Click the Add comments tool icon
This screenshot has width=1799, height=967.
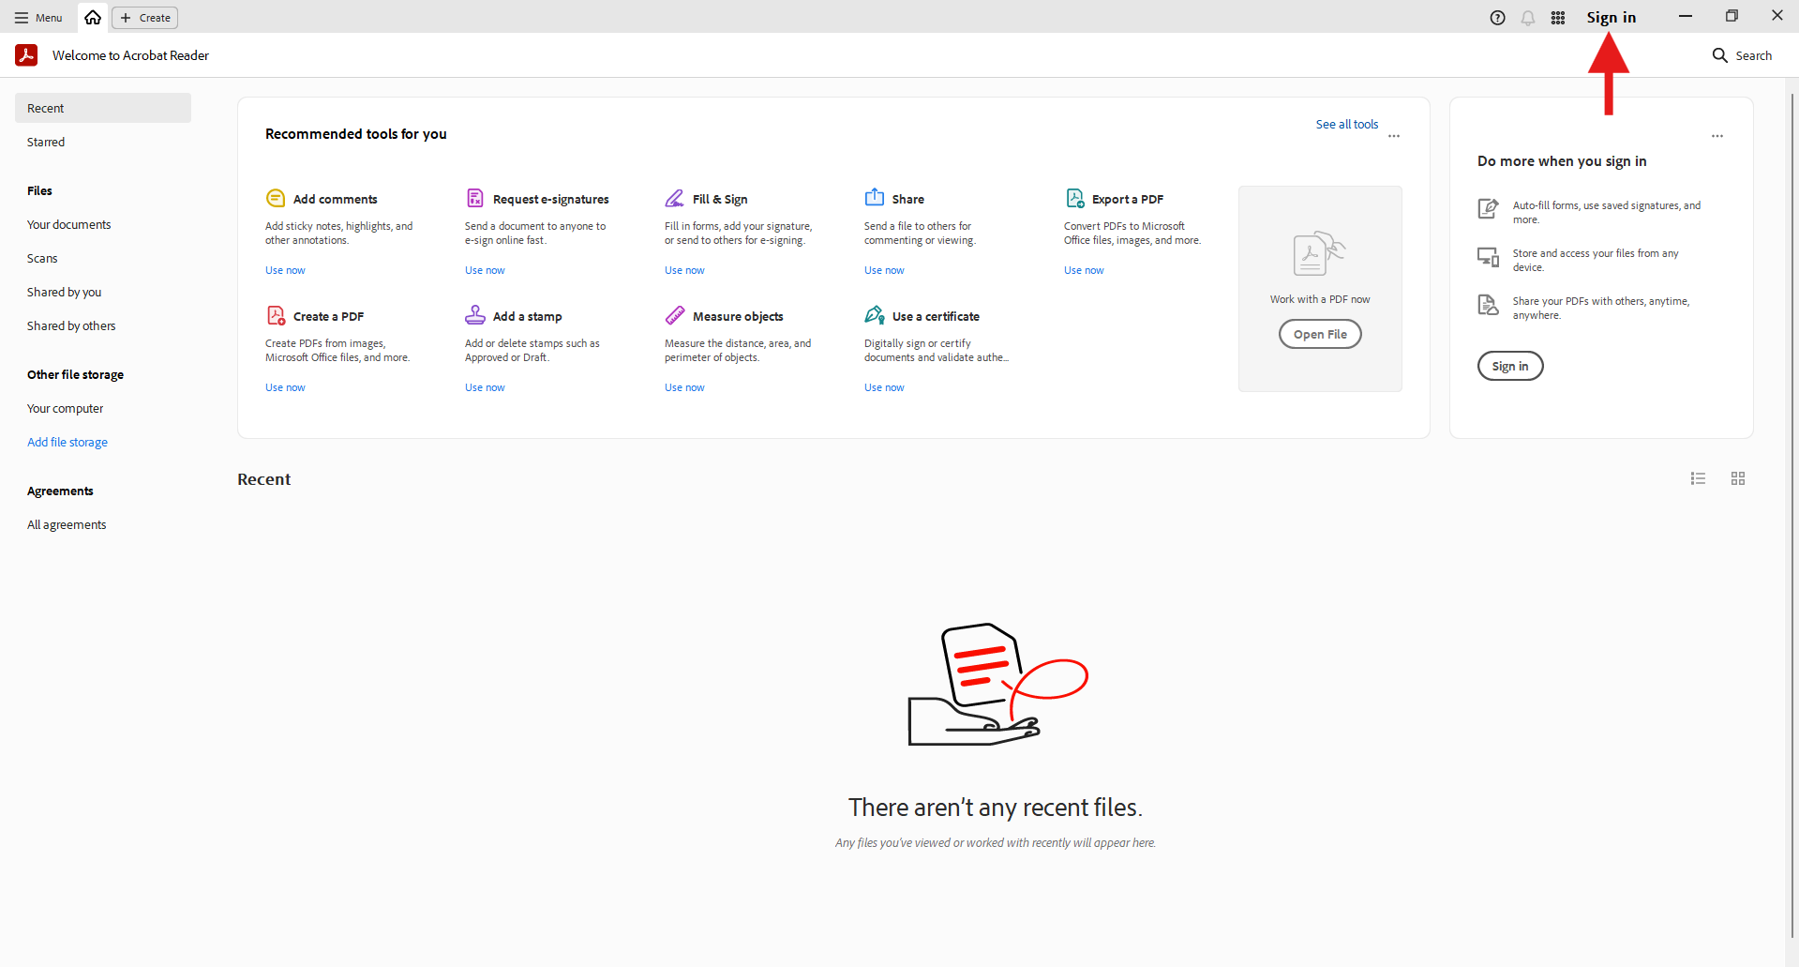pyautogui.click(x=276, y=198)
